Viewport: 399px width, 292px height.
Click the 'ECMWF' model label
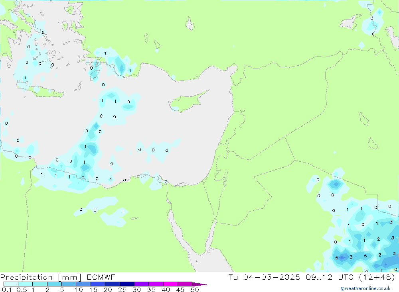click(101, 277)
